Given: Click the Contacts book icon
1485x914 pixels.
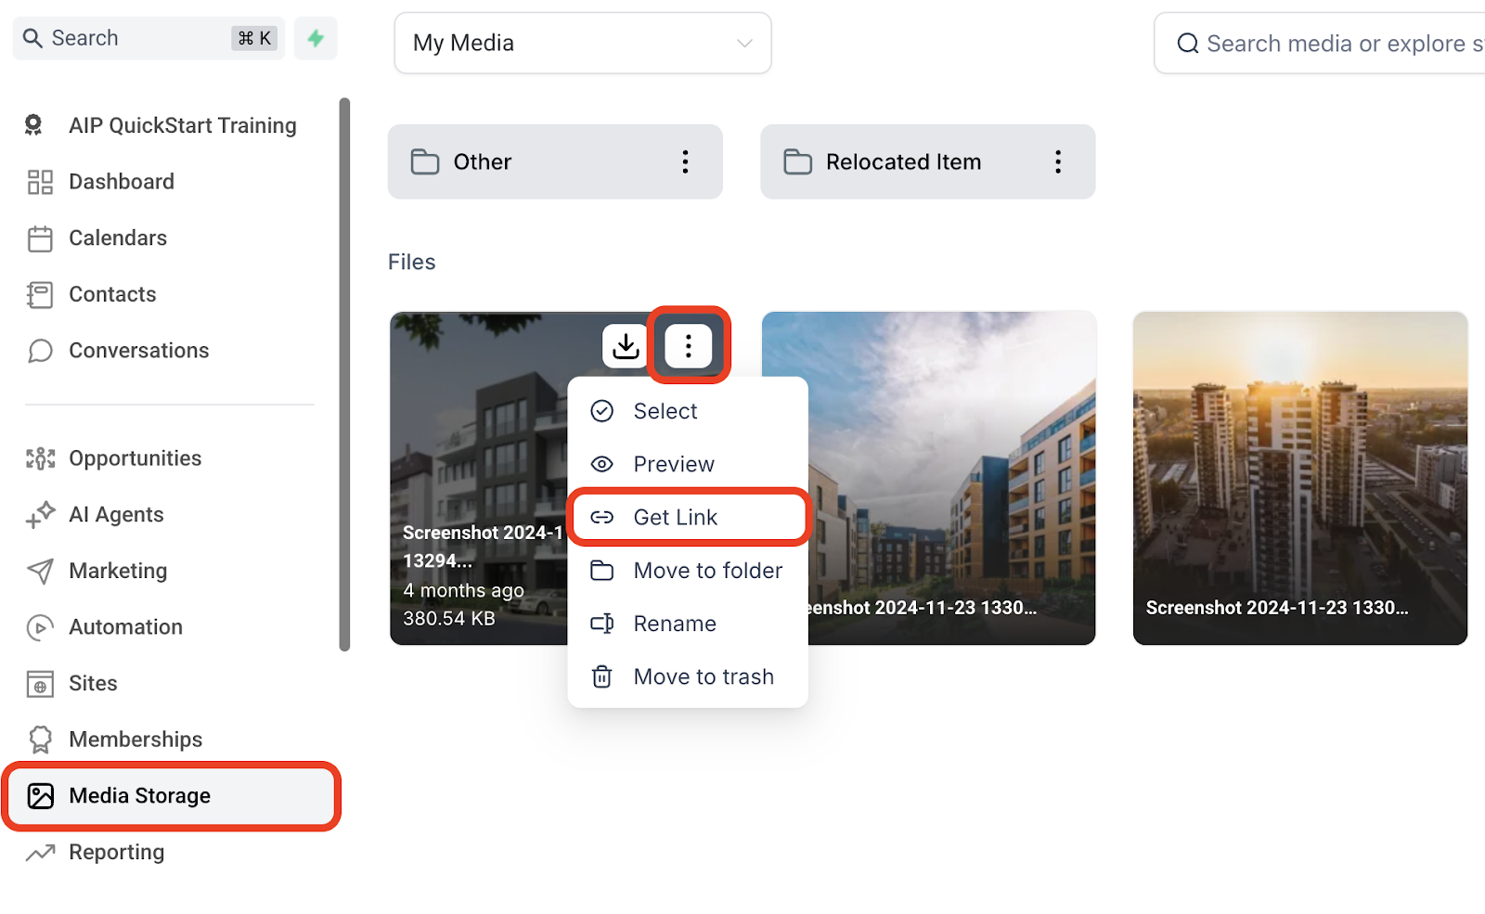Looking at the screenshot, I should tap(40, 295).
